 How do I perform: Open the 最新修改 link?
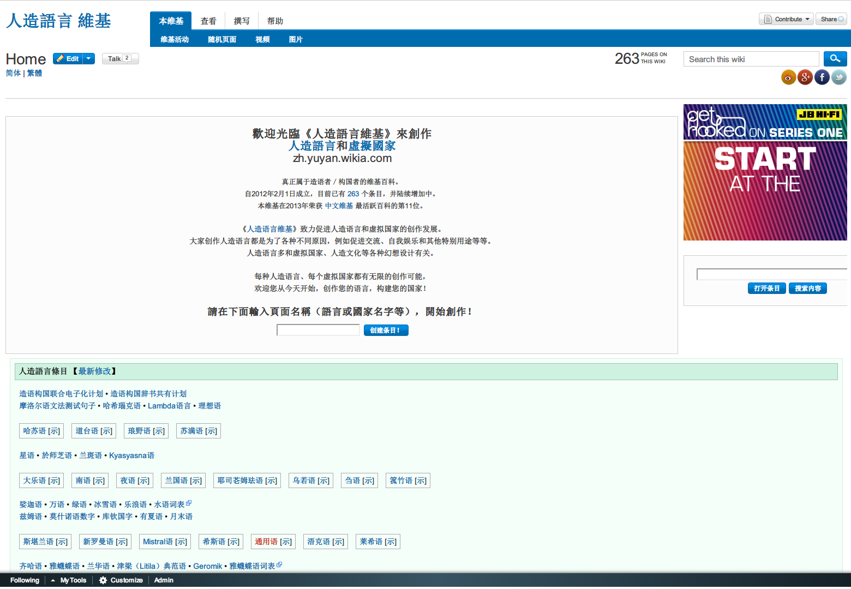tap(94, 371)
